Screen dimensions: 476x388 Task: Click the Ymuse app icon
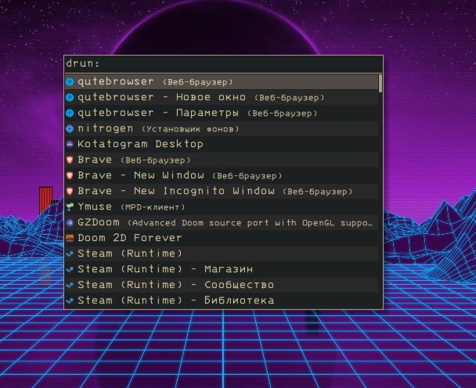pyautogui.click(x=70, y=207)
